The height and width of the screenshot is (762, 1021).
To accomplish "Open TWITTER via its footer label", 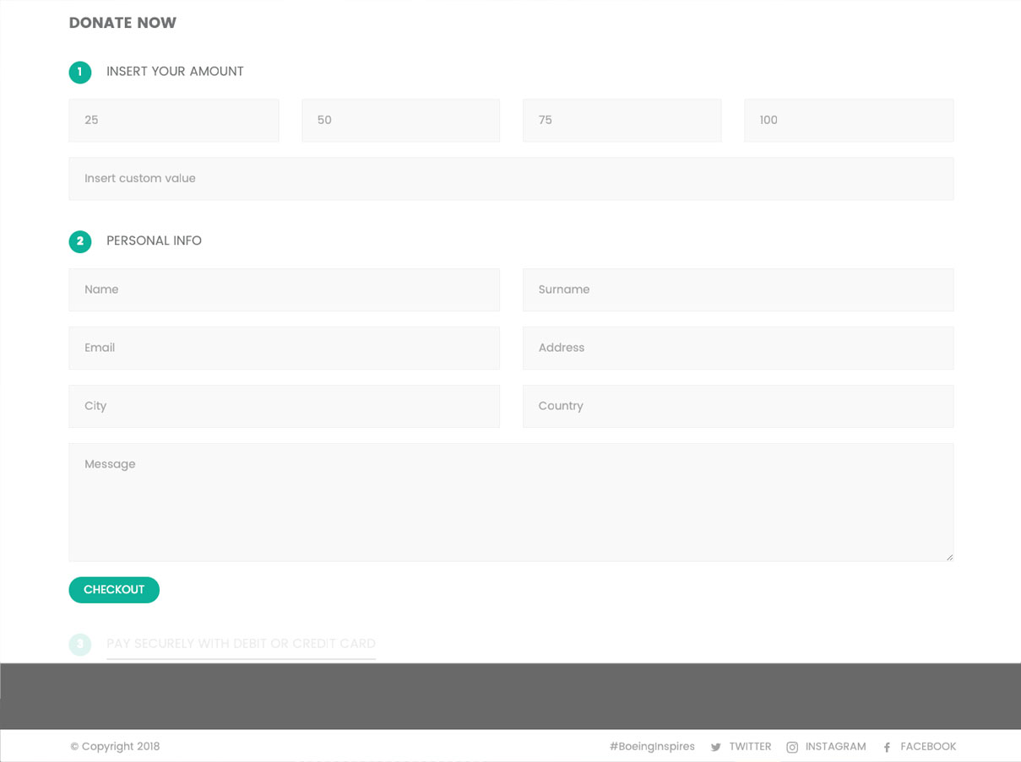I will coord(750,746).
